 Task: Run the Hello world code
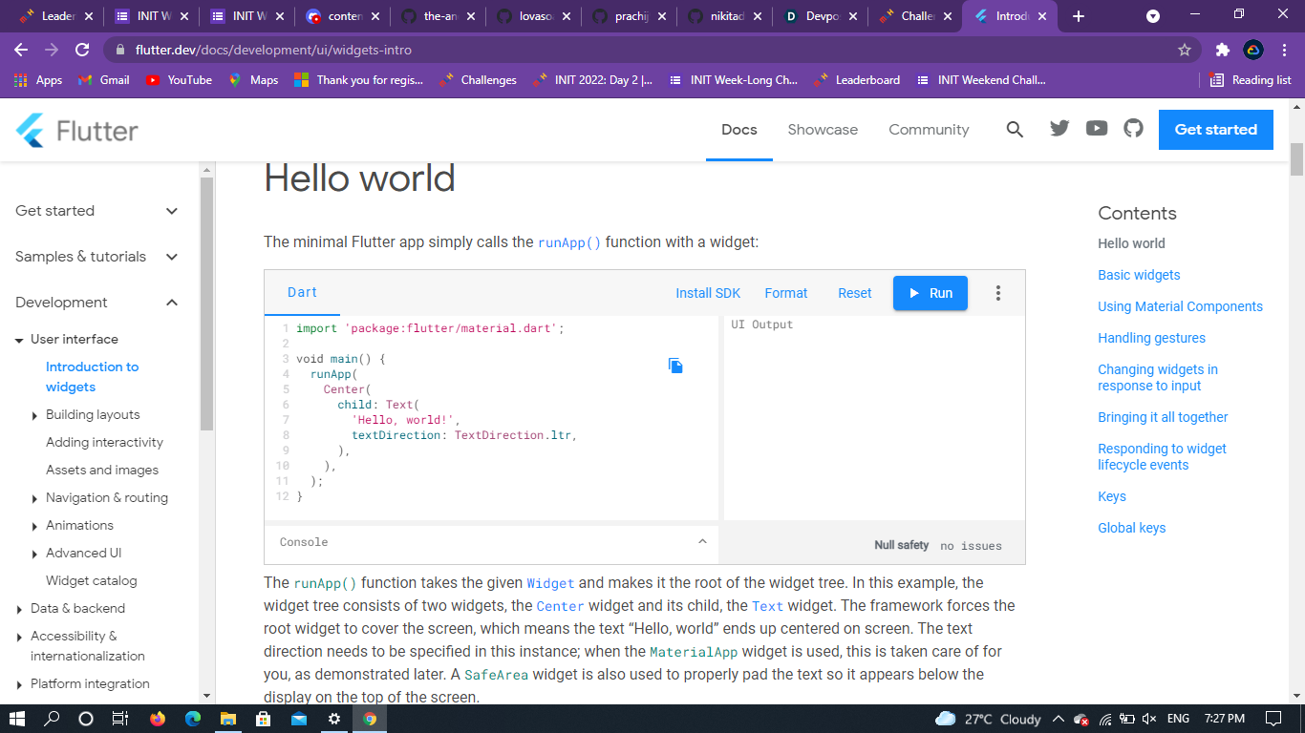click(930, 293)
